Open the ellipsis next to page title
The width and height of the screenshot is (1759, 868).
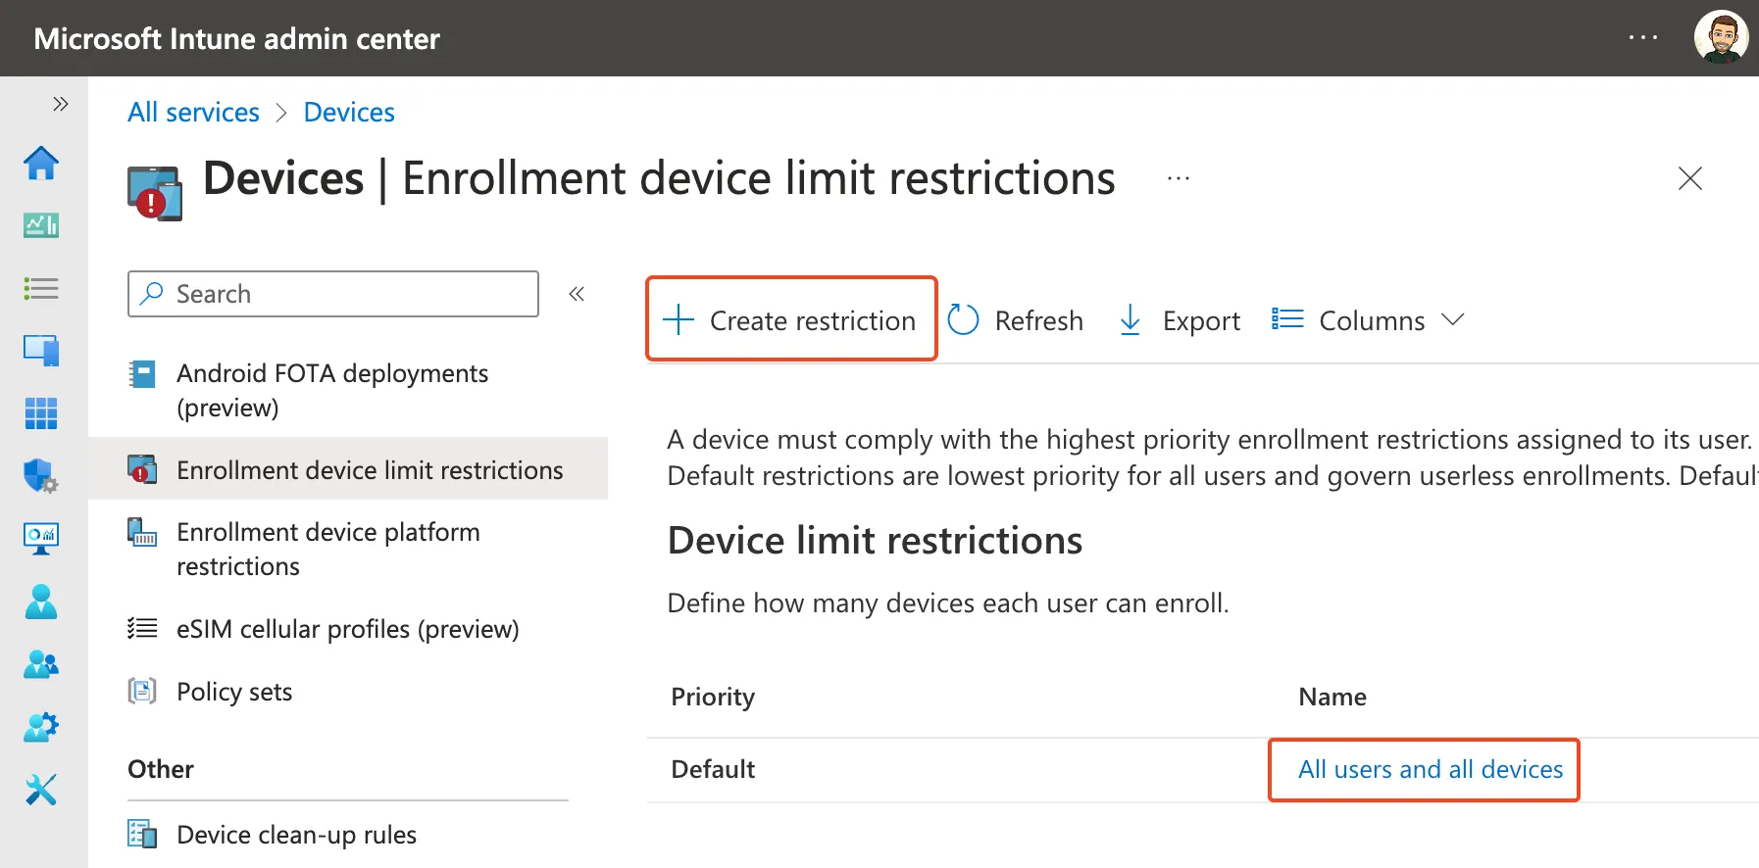[1179, 178]
